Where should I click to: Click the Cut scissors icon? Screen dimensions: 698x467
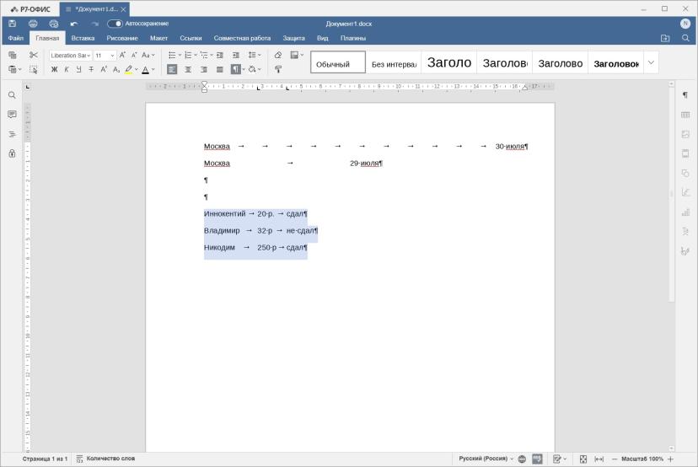click(x=34, y=55)
